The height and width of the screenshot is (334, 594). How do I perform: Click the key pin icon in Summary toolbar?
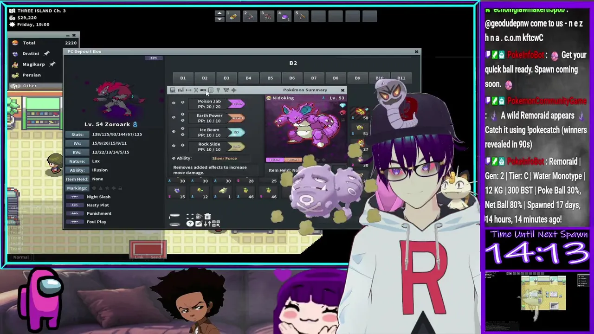[218, 90]
